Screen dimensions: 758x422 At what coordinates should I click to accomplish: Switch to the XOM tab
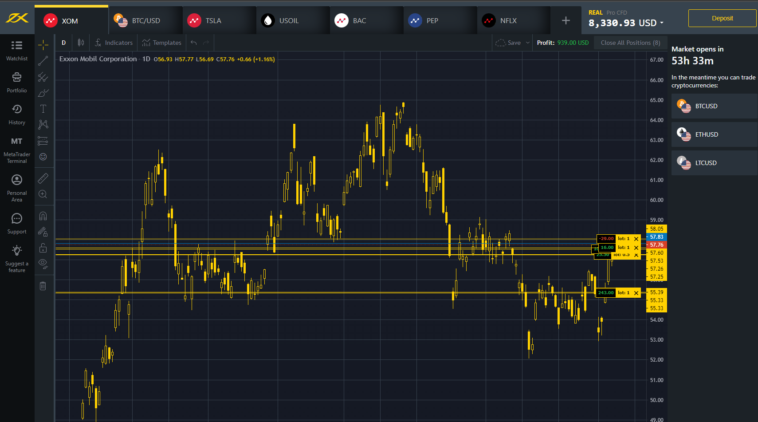[x=71, y=20]
